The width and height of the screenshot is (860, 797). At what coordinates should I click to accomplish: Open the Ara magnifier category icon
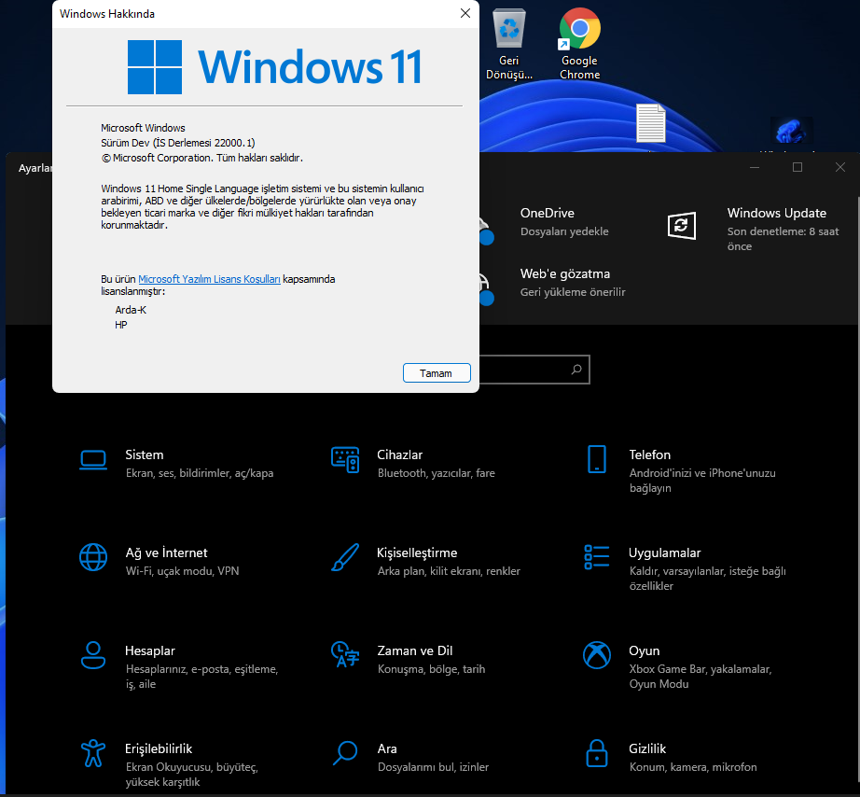coord(345,752)
